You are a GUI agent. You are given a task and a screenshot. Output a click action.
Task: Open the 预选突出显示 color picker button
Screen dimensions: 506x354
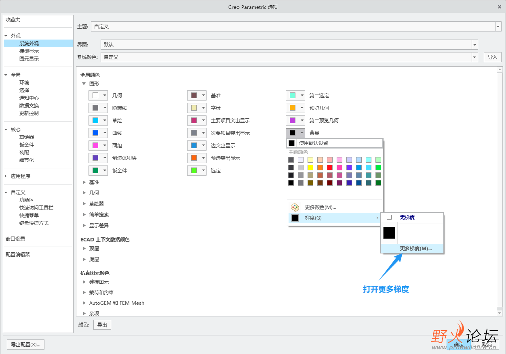pyautogui.click(x=197, y=158)
